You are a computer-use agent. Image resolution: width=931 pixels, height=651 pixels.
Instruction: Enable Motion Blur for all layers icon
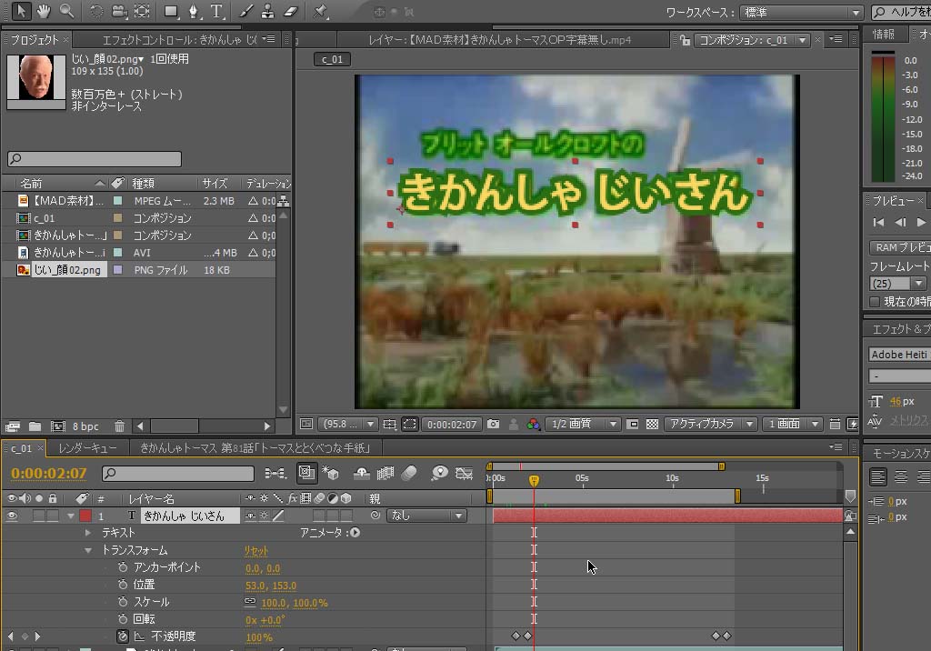(409, 474)
